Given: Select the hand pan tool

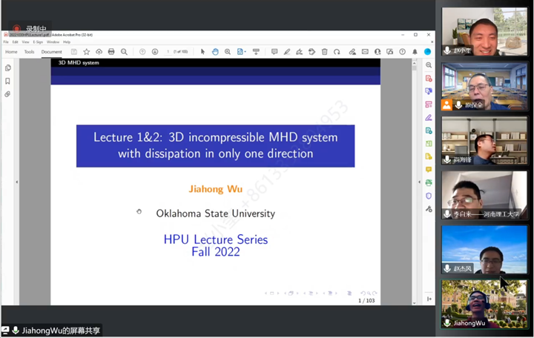Looking at the screenshot, I should 215,52.
